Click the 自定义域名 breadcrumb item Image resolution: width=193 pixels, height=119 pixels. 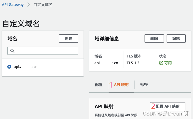click(x=43, y=5)
